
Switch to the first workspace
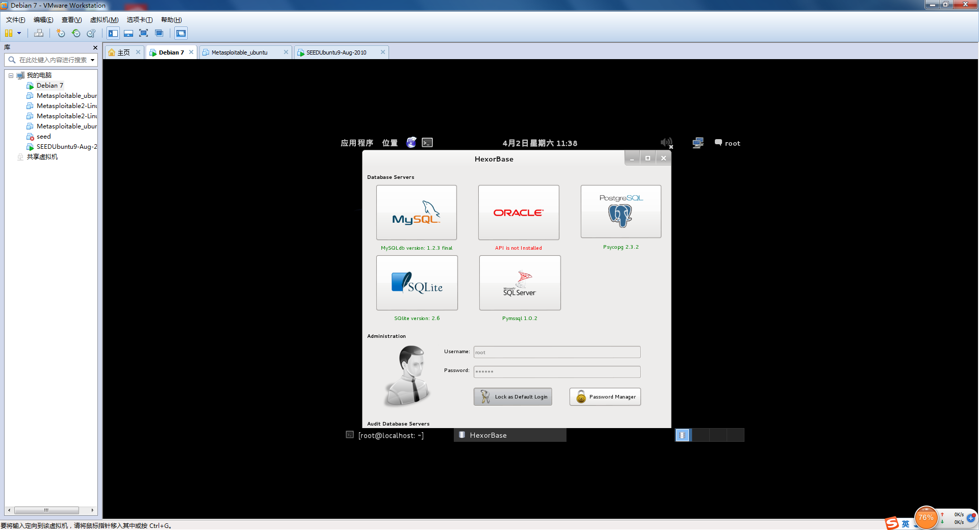coord(682,435)
